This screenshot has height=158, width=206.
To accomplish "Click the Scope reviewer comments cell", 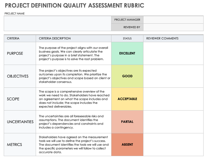I will (x=173, y=99).
